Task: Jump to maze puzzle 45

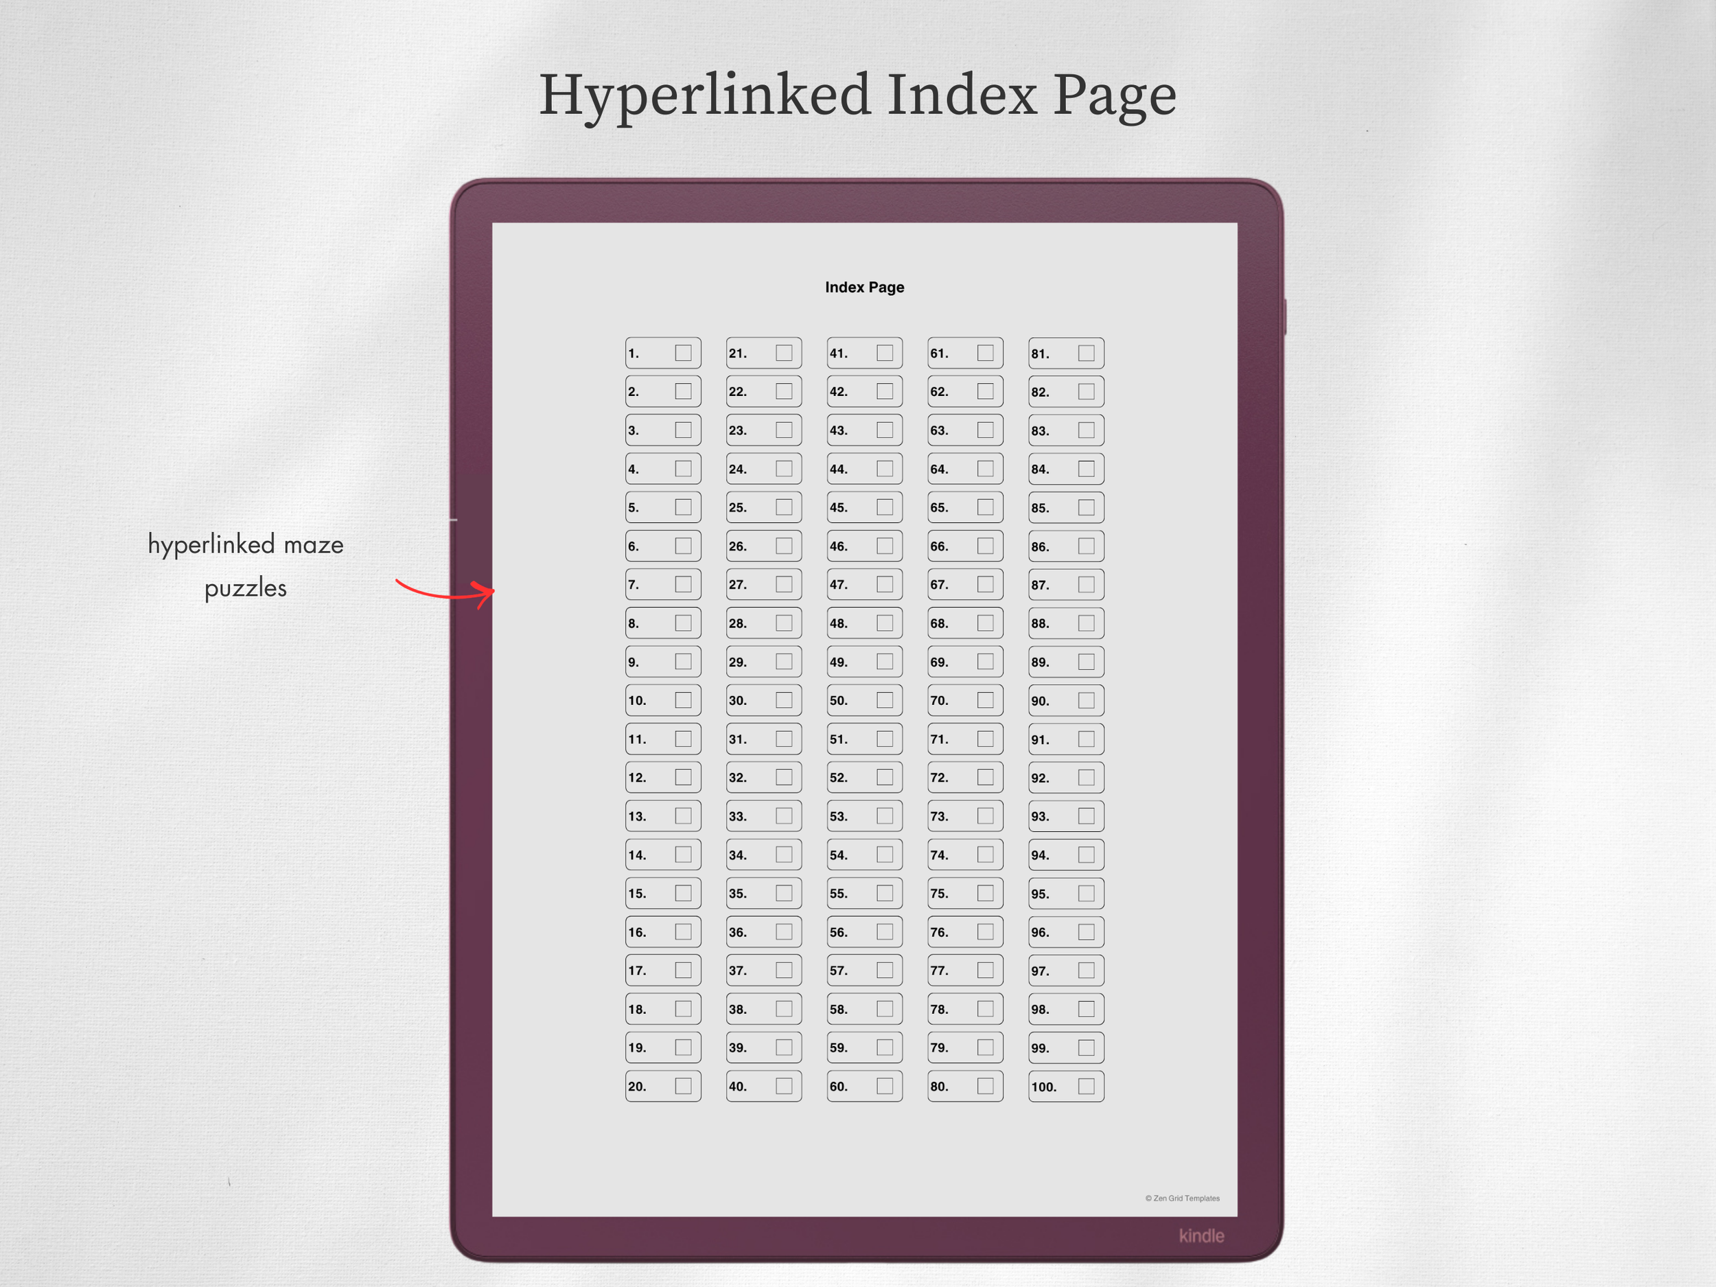Action: [865, 507]
